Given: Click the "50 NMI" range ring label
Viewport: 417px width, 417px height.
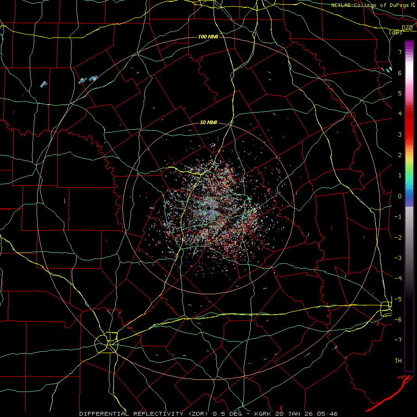Looking at the screenshot, I should pos(209,123).
